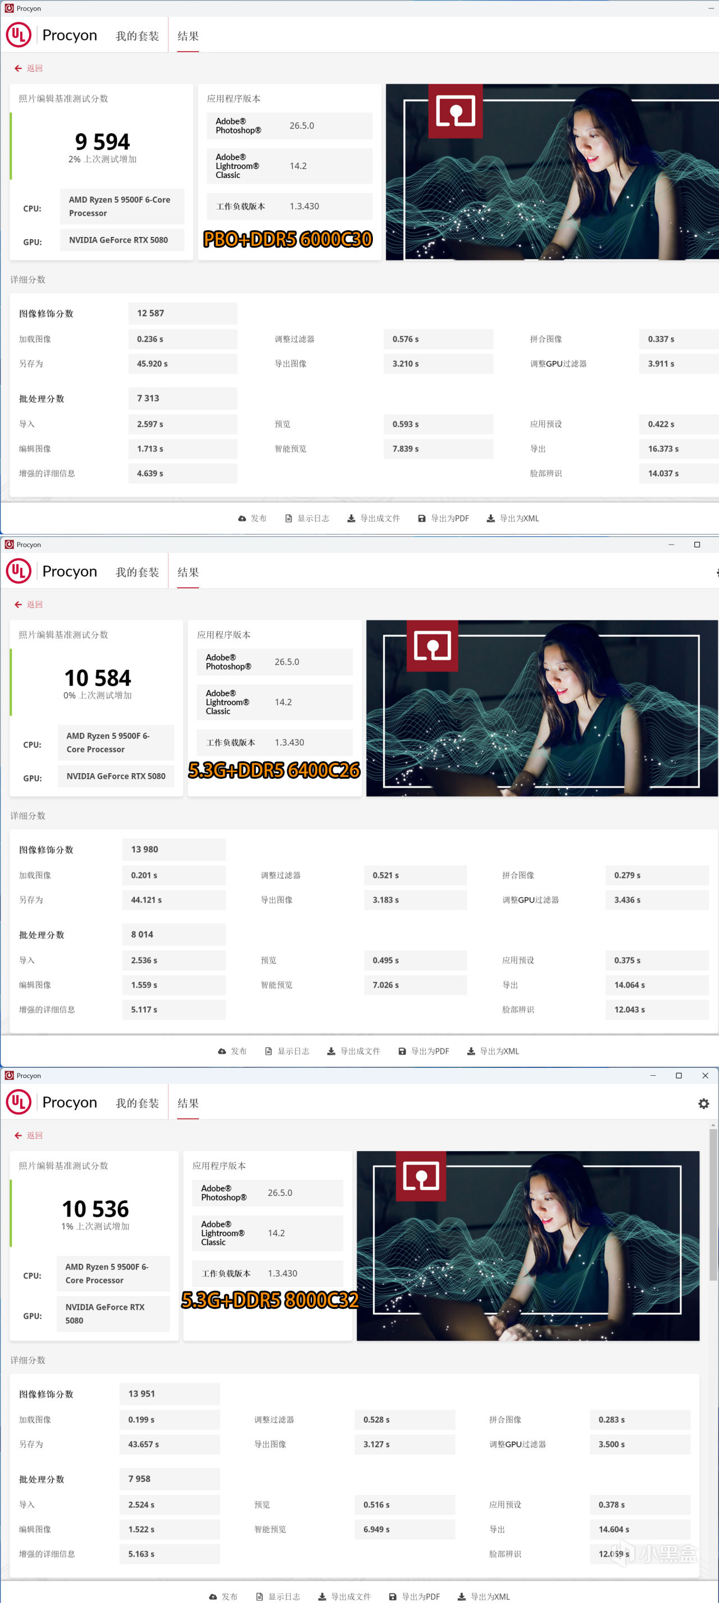Image resolution: width=719 pixels, height=1603 pixels.
Task: Select 结果 tab in the 10 584 window
Action: click(x=188, y=572)
